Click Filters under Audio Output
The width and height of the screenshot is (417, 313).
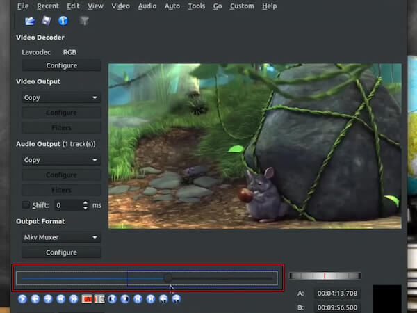click(x=61, y=190)
